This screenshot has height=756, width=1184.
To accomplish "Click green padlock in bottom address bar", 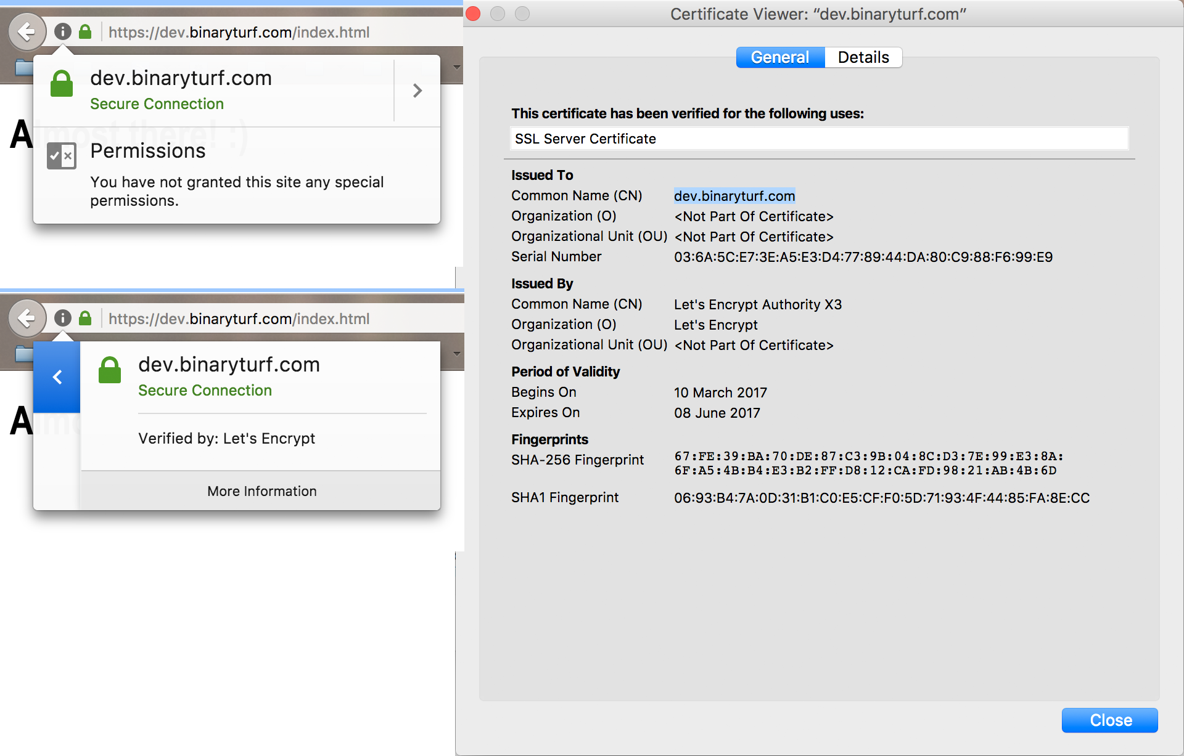I will (x=85, y=318).
